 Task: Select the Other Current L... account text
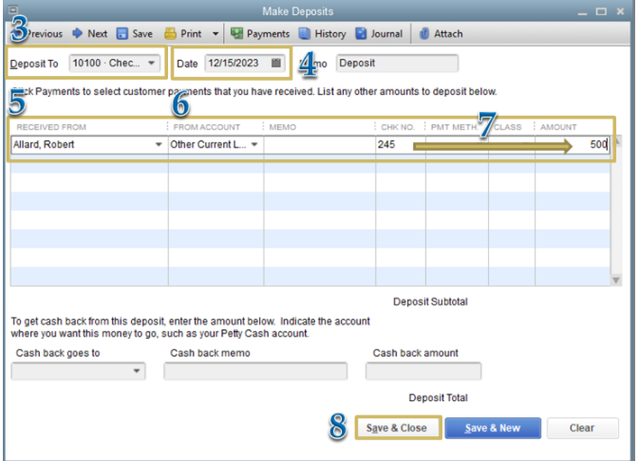point(208,144)
